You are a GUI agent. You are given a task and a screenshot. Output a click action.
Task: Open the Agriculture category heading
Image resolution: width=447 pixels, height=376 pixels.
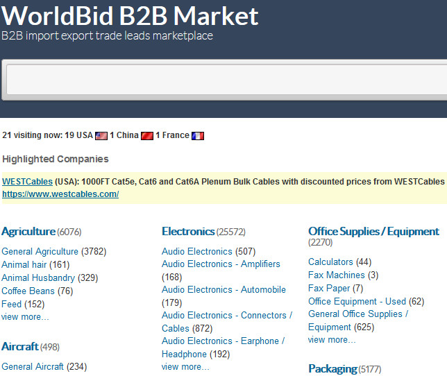(28, 231)
